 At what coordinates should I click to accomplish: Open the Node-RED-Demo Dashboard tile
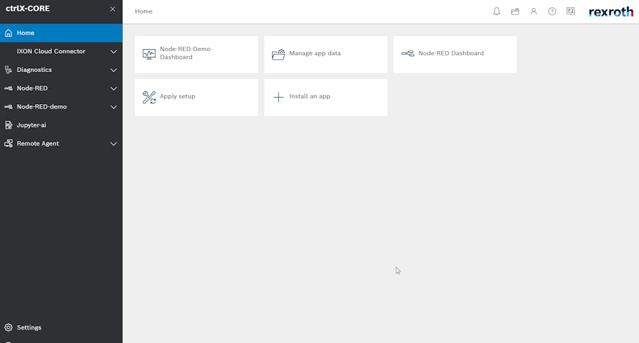click(x=196, y=54)
